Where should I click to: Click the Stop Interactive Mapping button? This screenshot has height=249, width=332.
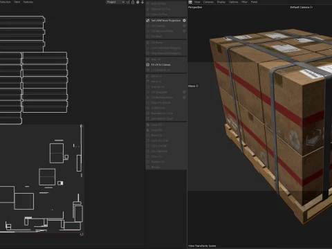click(x=166, y=53)
